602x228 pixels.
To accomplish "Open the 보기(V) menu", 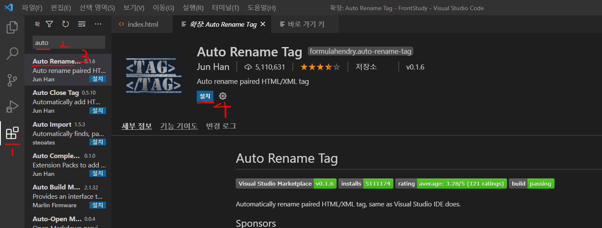I will [x=134, y=8].
